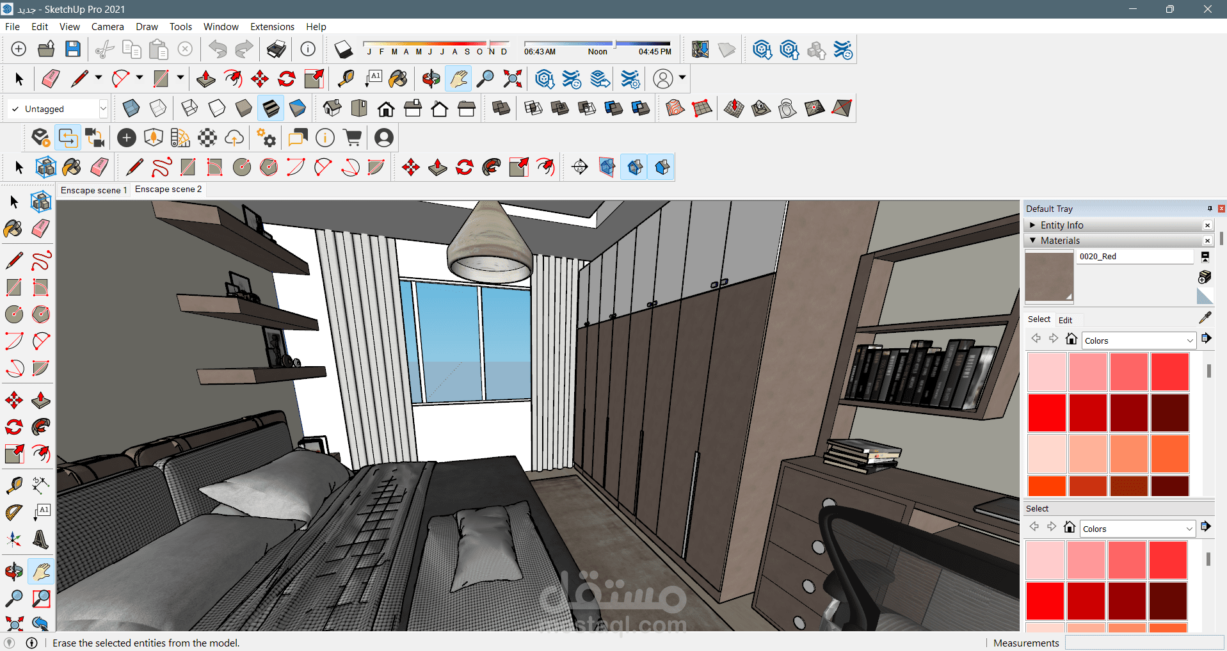Undo the last action
Viewport: 1227px width, 651px height.
[218, 49]
